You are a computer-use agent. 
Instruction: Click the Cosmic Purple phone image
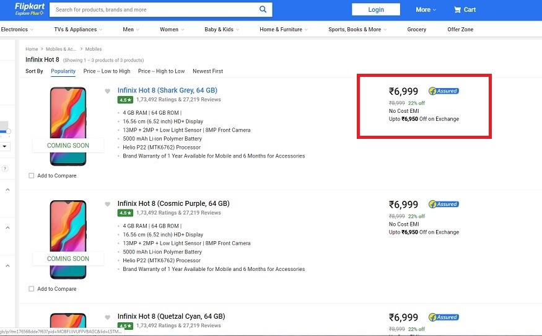click(x=68, y=239)
